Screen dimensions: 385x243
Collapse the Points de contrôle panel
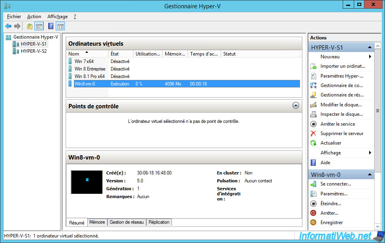coord(295,106)
